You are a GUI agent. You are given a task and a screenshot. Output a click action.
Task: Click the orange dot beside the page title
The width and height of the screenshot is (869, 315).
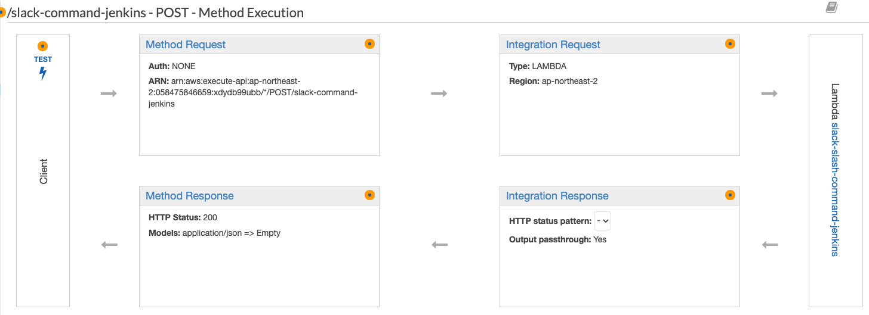coord(2,12)
